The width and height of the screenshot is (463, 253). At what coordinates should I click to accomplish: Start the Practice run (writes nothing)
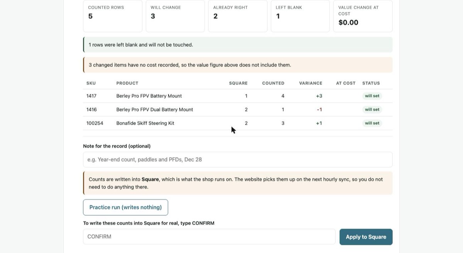[125, 207]
